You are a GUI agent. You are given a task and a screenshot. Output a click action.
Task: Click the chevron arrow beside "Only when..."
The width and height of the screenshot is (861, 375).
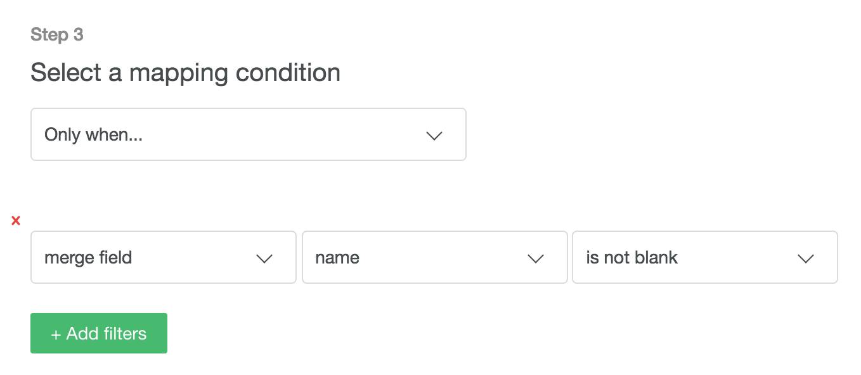tap(434, 136)
